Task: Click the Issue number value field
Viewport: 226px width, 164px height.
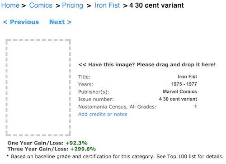Action: click(x=178, y=99)
